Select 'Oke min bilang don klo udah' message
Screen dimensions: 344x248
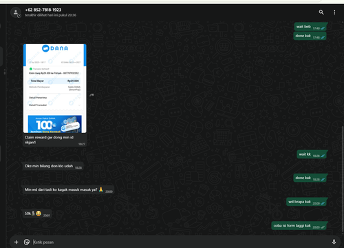point(53,166)
